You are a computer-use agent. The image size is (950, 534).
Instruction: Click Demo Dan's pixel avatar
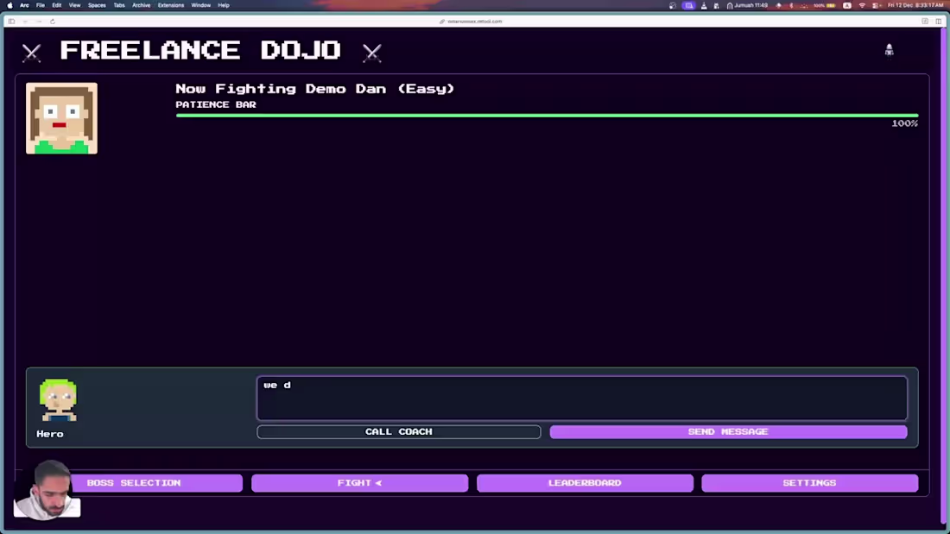[x=61, y=117]
